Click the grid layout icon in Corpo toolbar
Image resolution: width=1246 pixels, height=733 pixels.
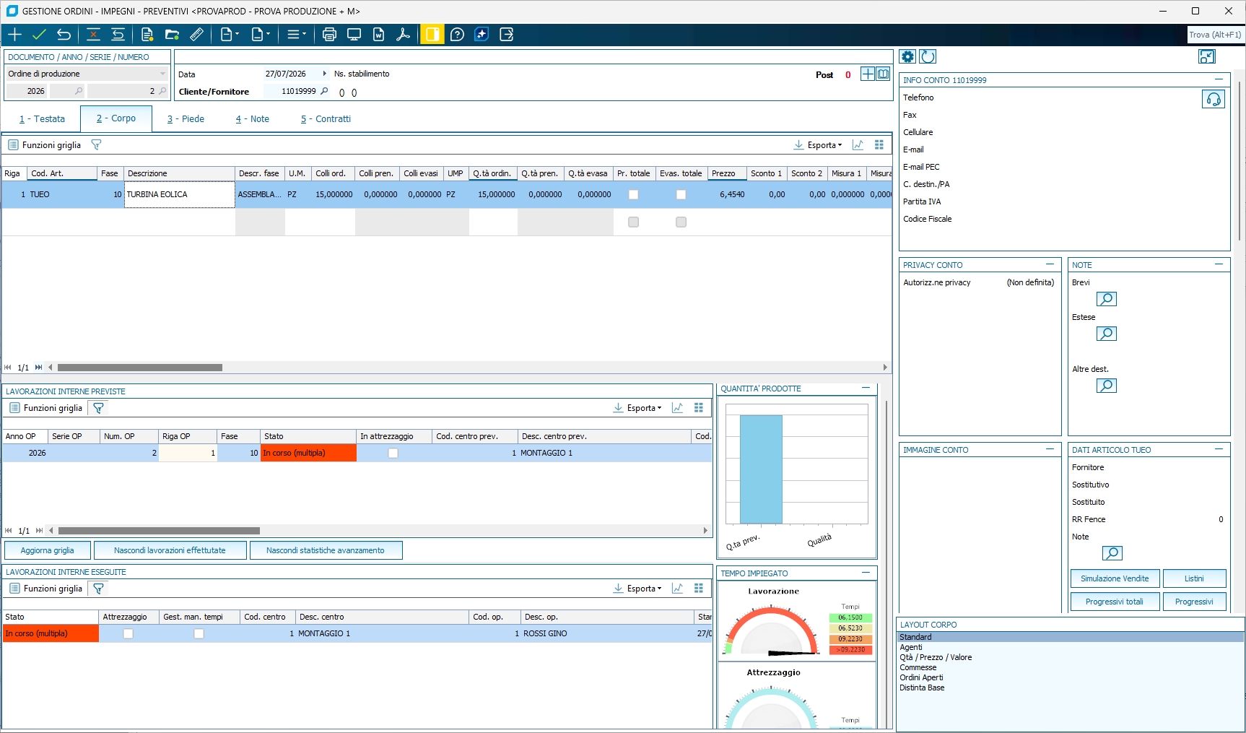pyautogui.click(x=879, y=145)
